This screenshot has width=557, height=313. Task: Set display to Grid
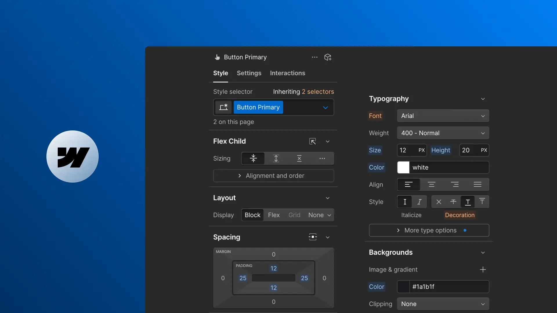[294, 215]
